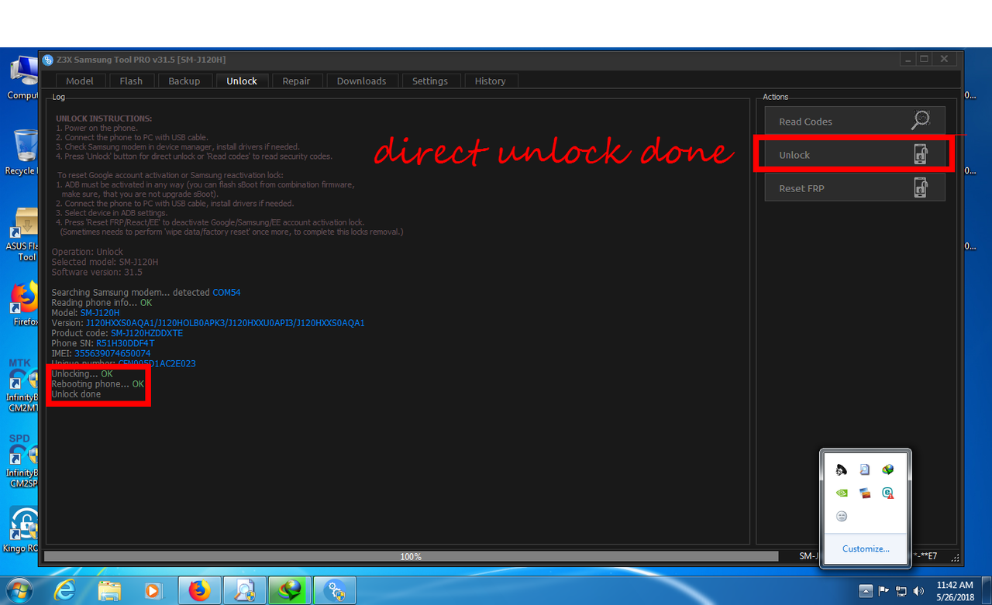This screenshot has width=992, height=605.
Task: Open the volume speaker tray icon
Action: pos(919,590)
